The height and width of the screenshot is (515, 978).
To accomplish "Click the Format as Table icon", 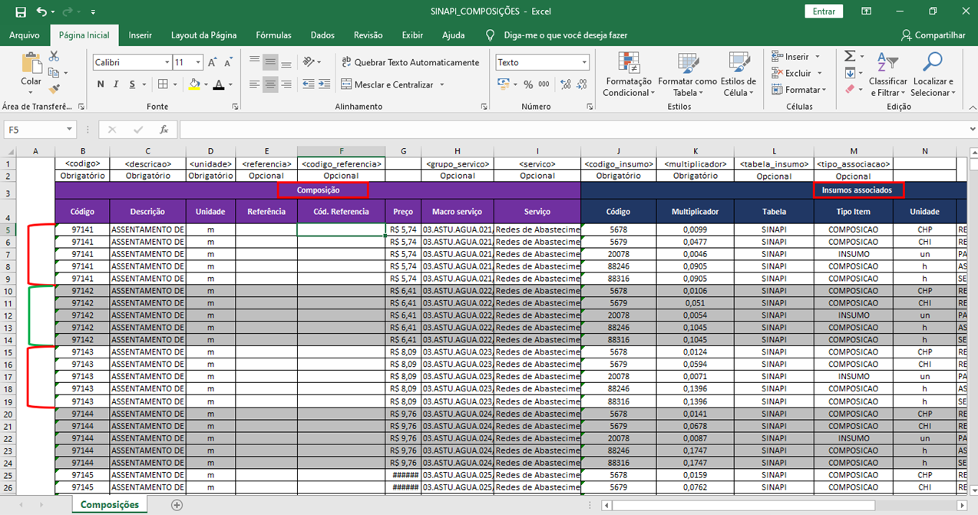I will click(687, 64).
